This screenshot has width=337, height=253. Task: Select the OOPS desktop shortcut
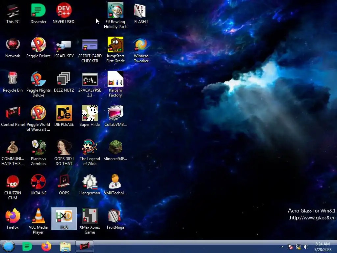64,185
